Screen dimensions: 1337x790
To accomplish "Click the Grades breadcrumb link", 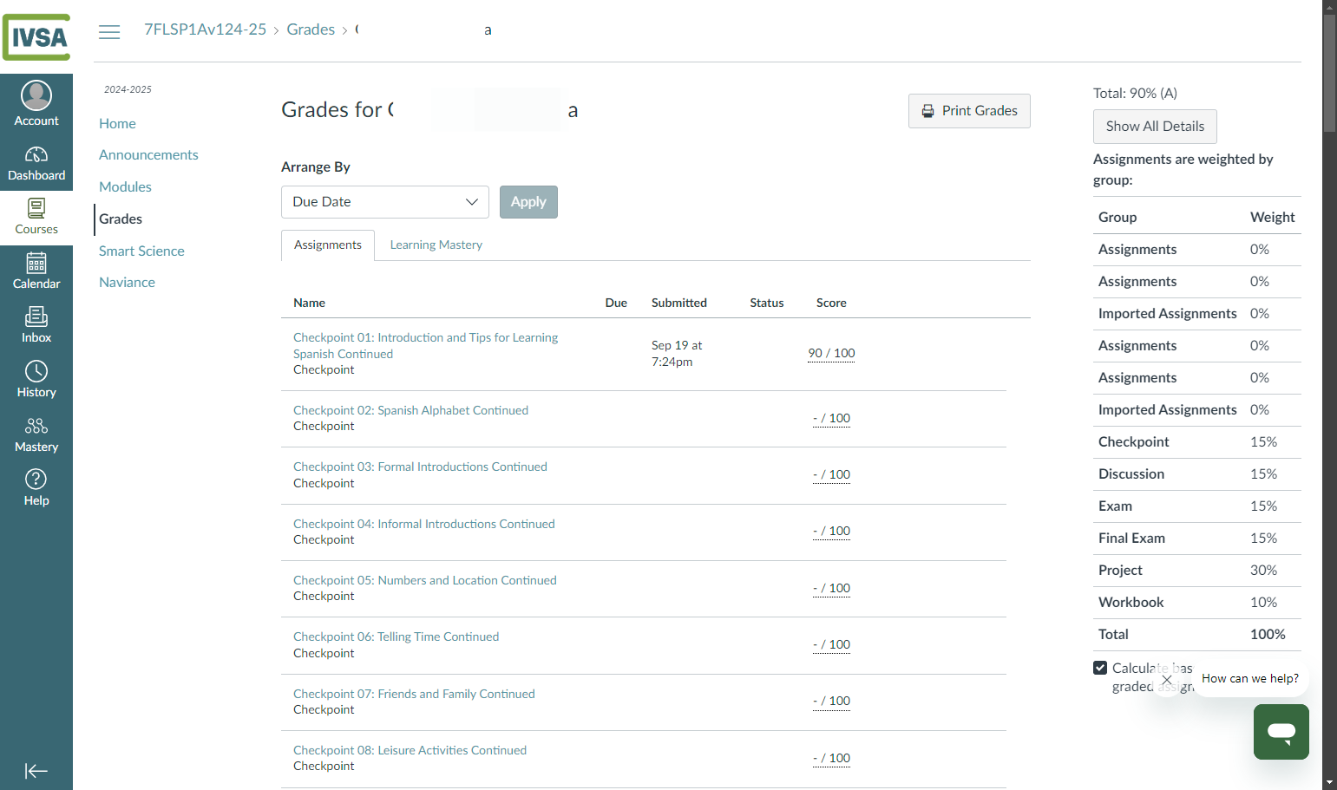I will [x=311, y=29].
